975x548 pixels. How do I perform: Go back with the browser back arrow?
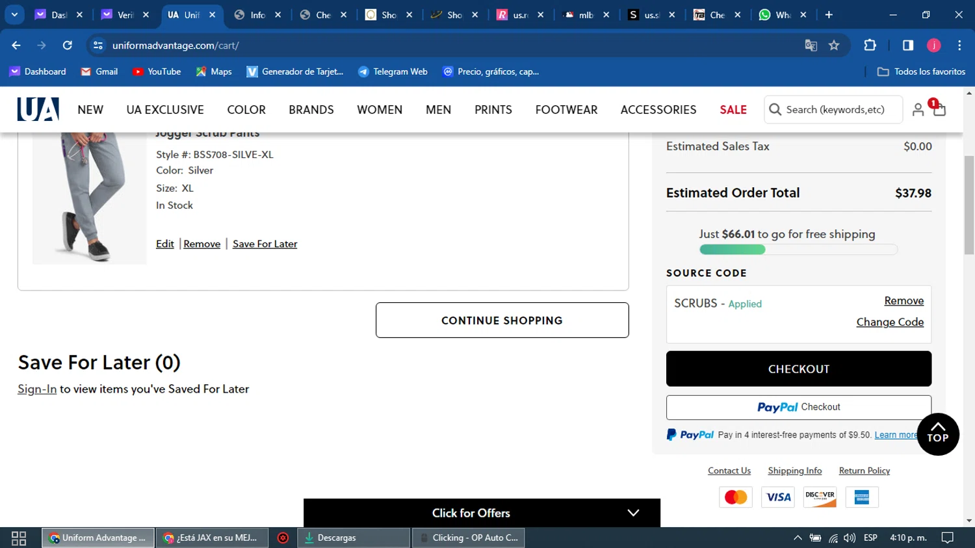pos(16,46)
